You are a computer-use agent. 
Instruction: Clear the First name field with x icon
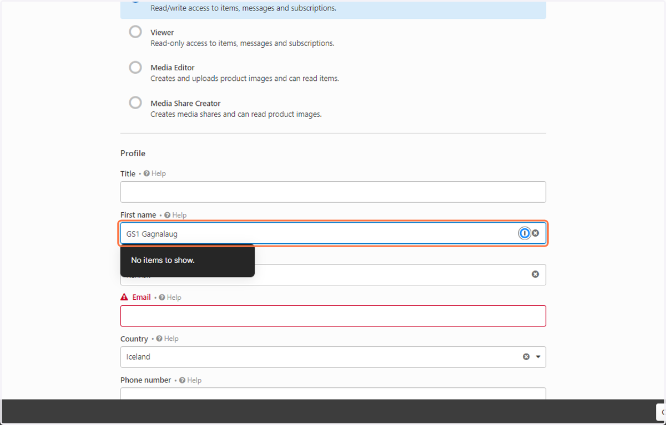pyautogui.click(x=536, y=233)
